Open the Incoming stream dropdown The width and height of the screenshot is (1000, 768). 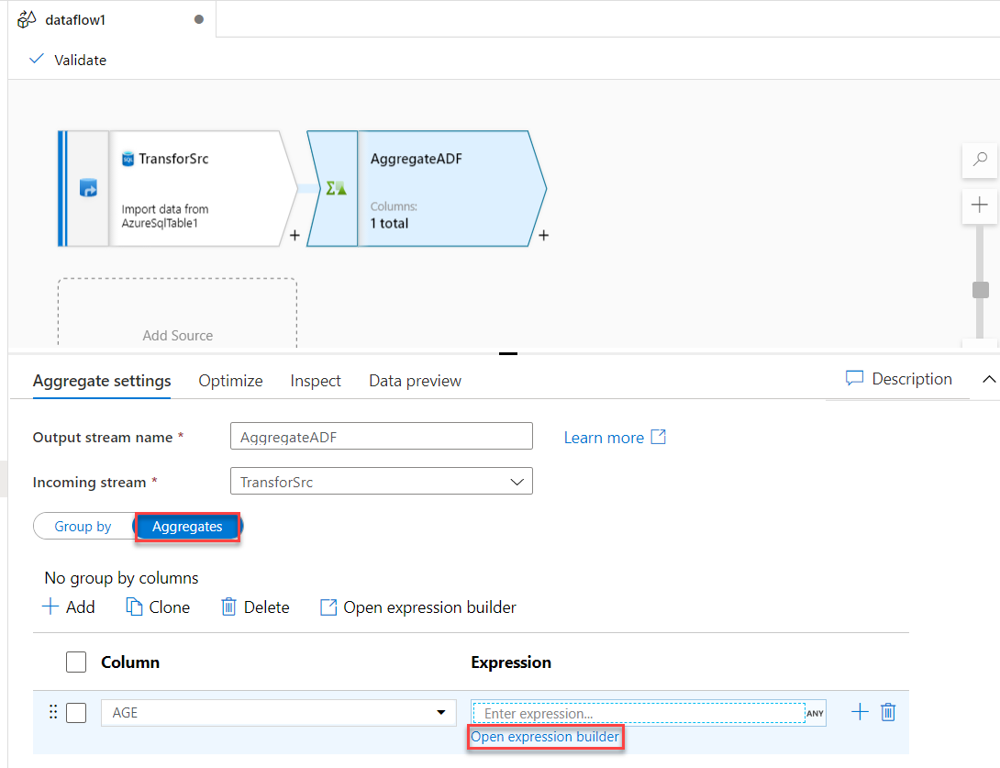click(519, 481)
